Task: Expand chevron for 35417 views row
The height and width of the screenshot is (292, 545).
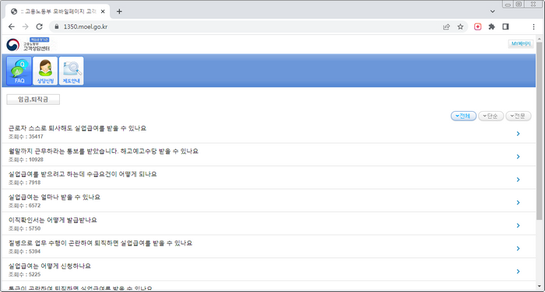Action: pos(518,134)
